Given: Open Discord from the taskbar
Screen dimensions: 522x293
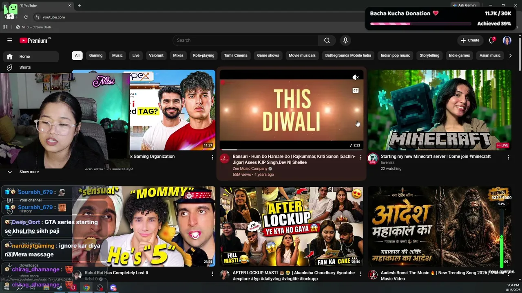Looking at the screenshot, I should (x=113, y=288).
